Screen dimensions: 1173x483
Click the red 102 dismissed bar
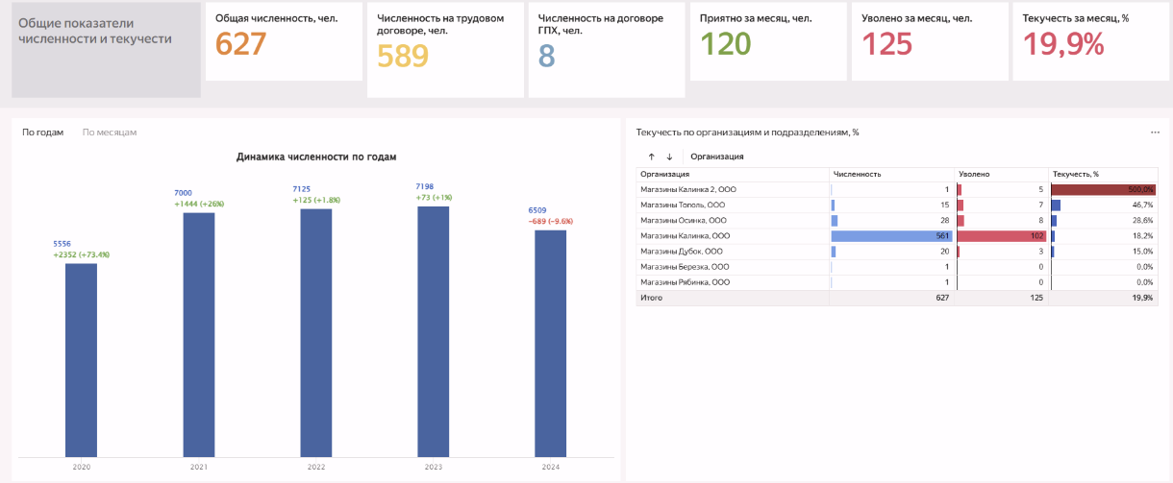(1001, 236)
